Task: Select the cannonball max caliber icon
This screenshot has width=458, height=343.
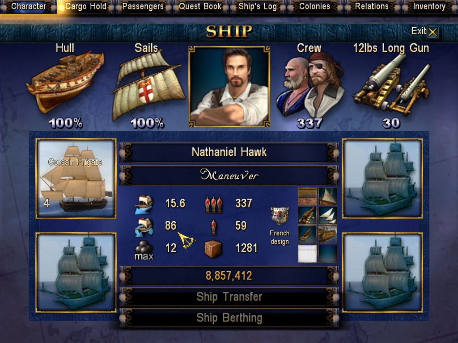Action: pos(144,250)
